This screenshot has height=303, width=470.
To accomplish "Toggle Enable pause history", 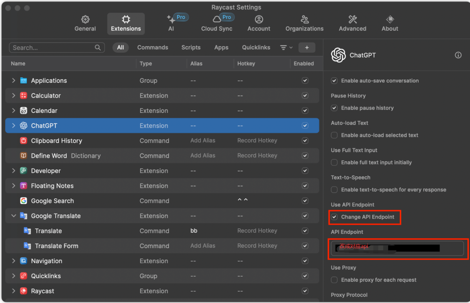I will point(334,108).
